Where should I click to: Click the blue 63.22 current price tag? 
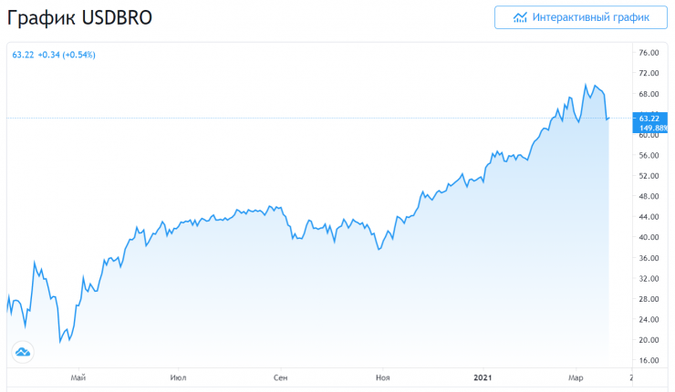click(x=649, y=118)
